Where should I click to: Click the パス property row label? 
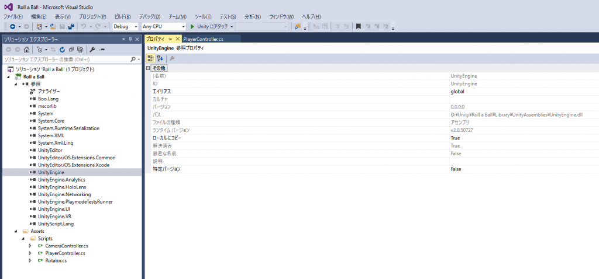click(156, 115)
